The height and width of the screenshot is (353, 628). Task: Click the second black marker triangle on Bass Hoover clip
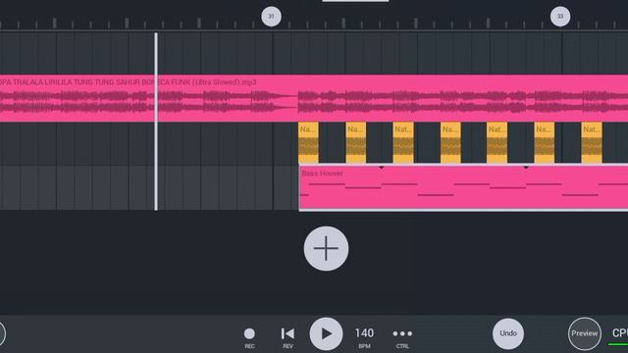point(526,168)
